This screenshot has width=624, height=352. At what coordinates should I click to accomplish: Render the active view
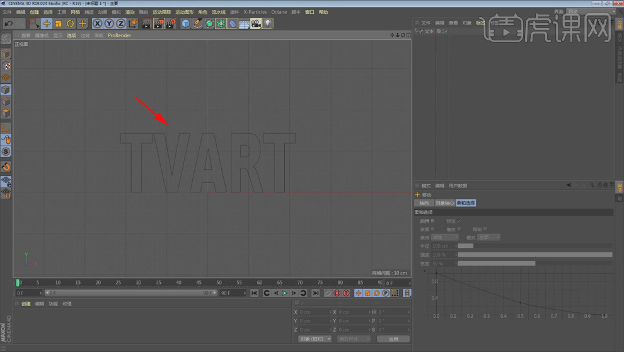tap(146, 24)
